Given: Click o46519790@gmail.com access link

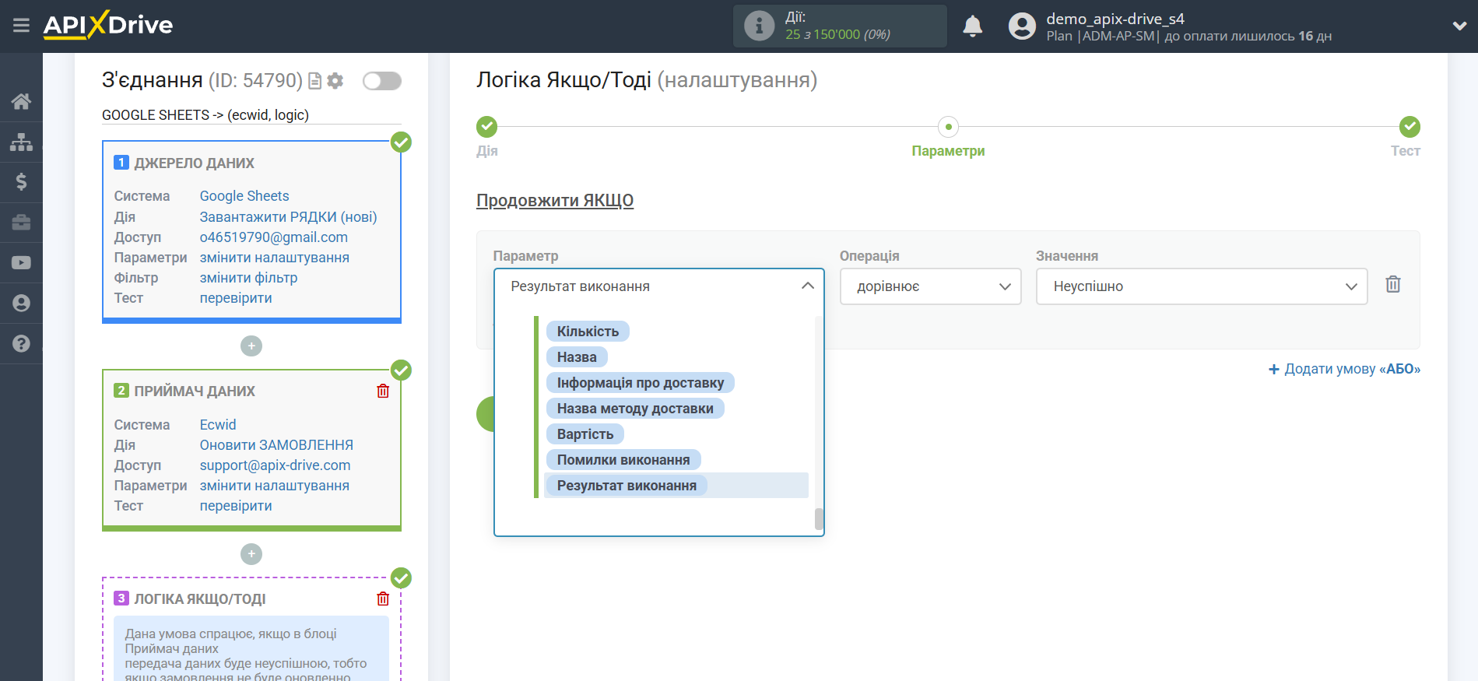Looking at the screenshot, I should [x=274, y=237].
